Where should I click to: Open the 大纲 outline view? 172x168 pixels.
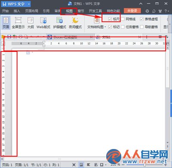[31, 23]
